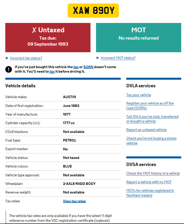
Task: Expand the Incorrect tax status disclosure triangle
Action: [x=7, y=58]
